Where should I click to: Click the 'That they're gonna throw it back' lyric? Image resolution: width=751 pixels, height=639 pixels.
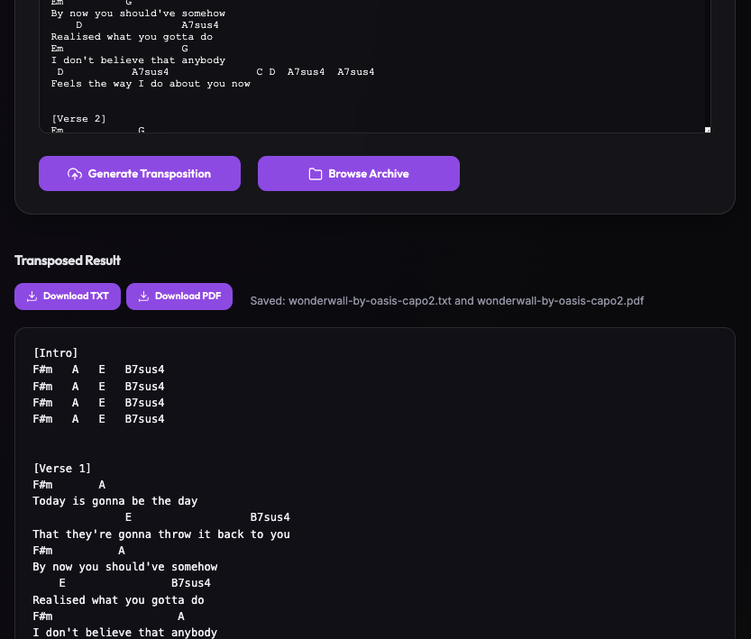tap(161, 534)
